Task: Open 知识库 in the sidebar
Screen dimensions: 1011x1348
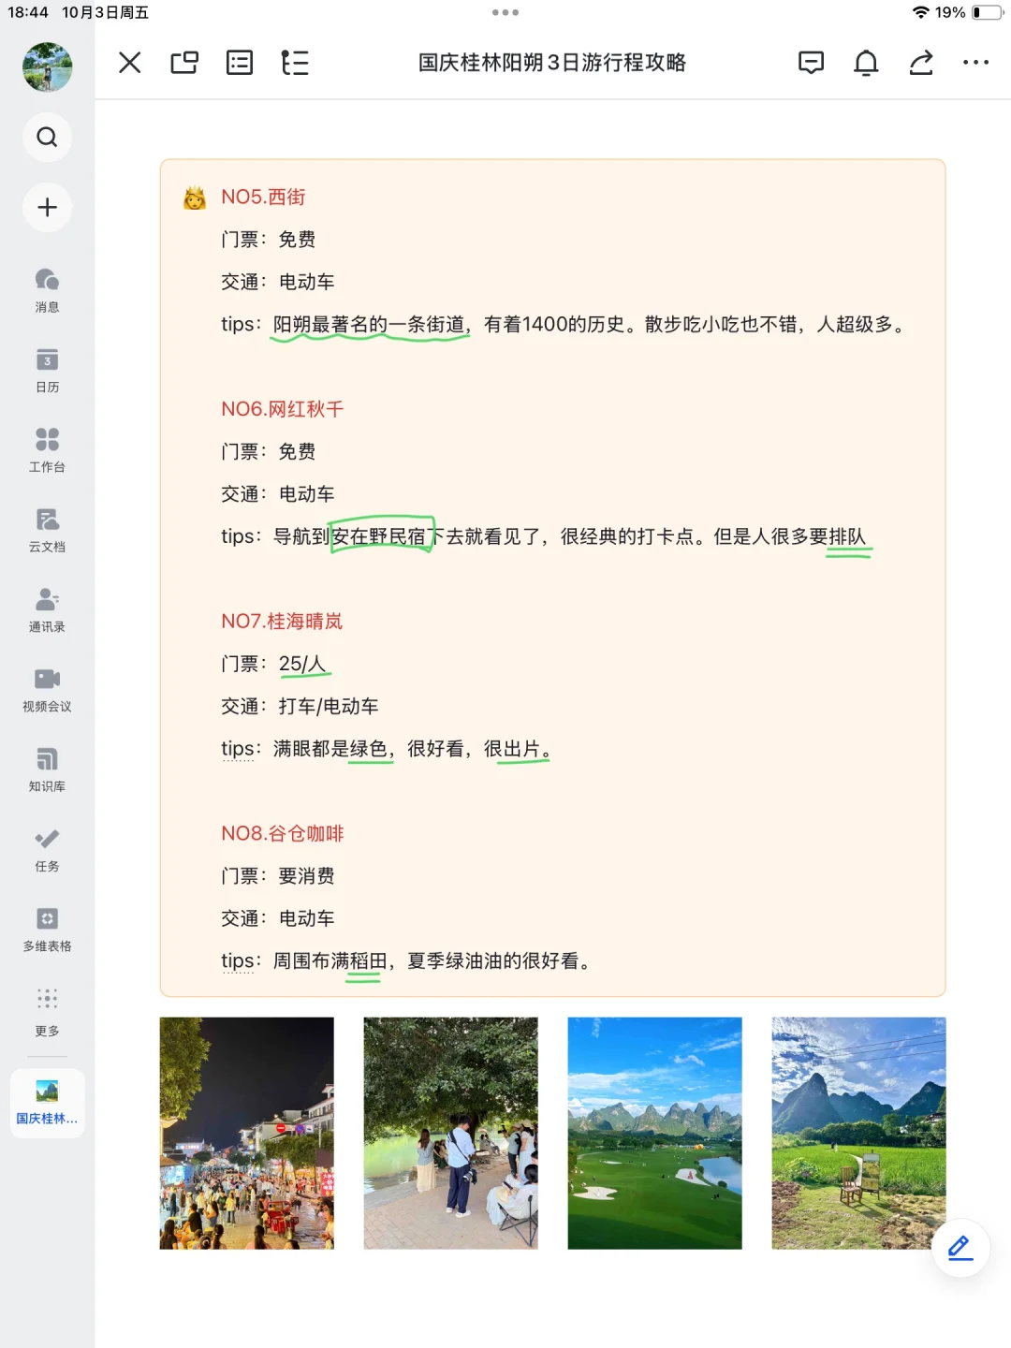Action: click(x=47, y=769)
